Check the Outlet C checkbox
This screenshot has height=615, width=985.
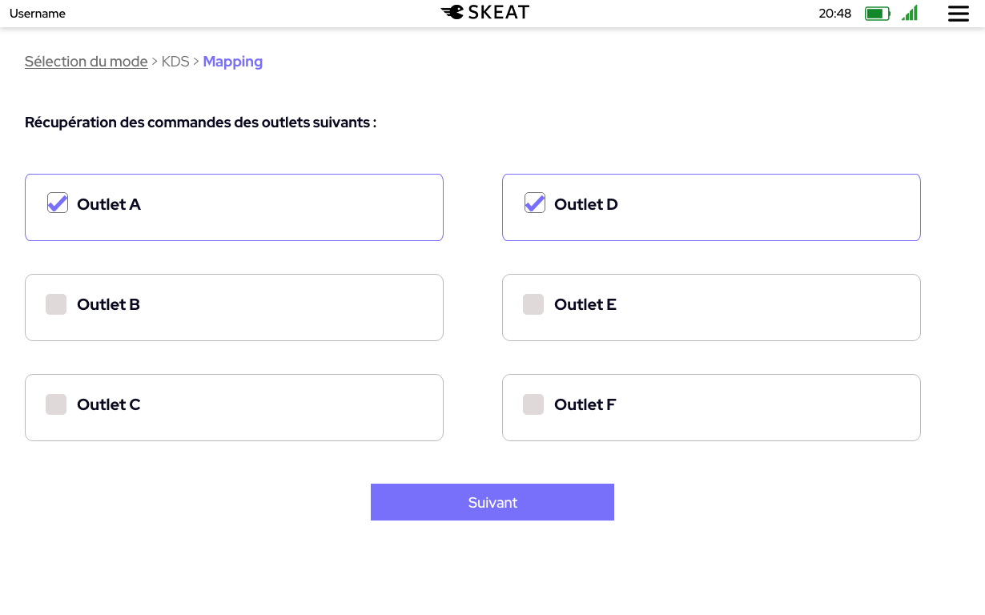tap(56, 404)
